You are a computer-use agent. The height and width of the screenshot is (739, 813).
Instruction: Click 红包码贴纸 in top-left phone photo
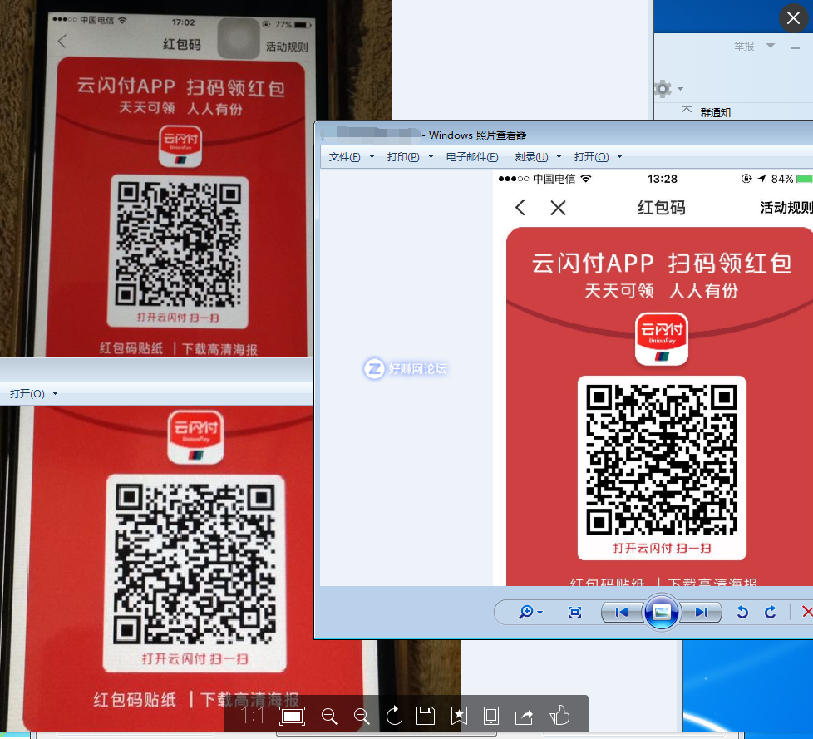click(131, 348)
